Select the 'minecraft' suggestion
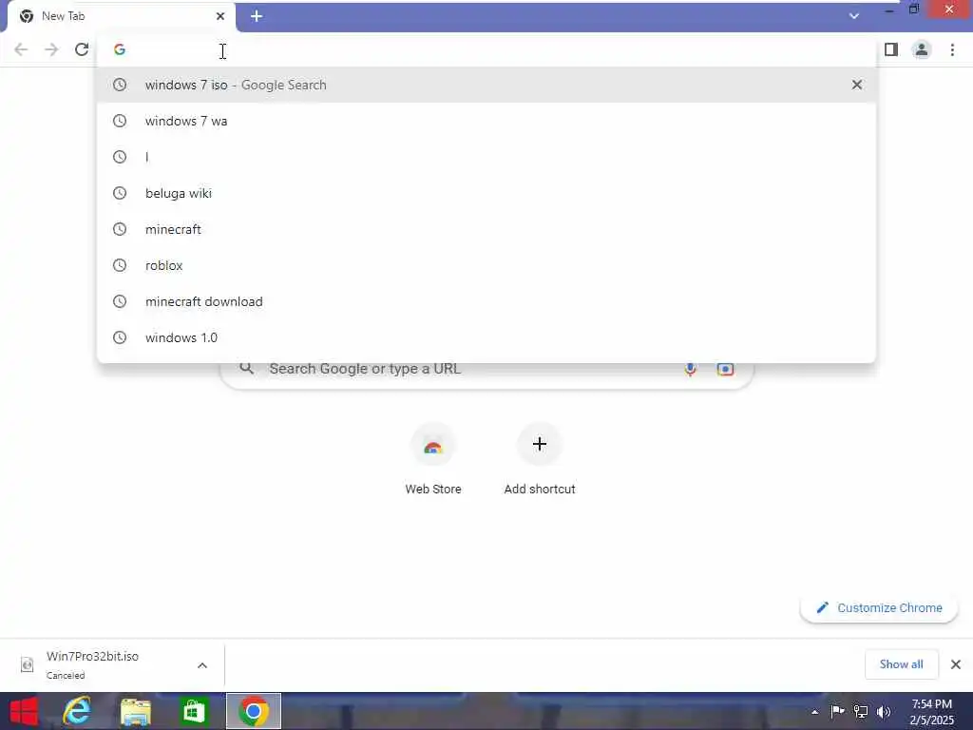The image size is (973, 730). point(486,229)
